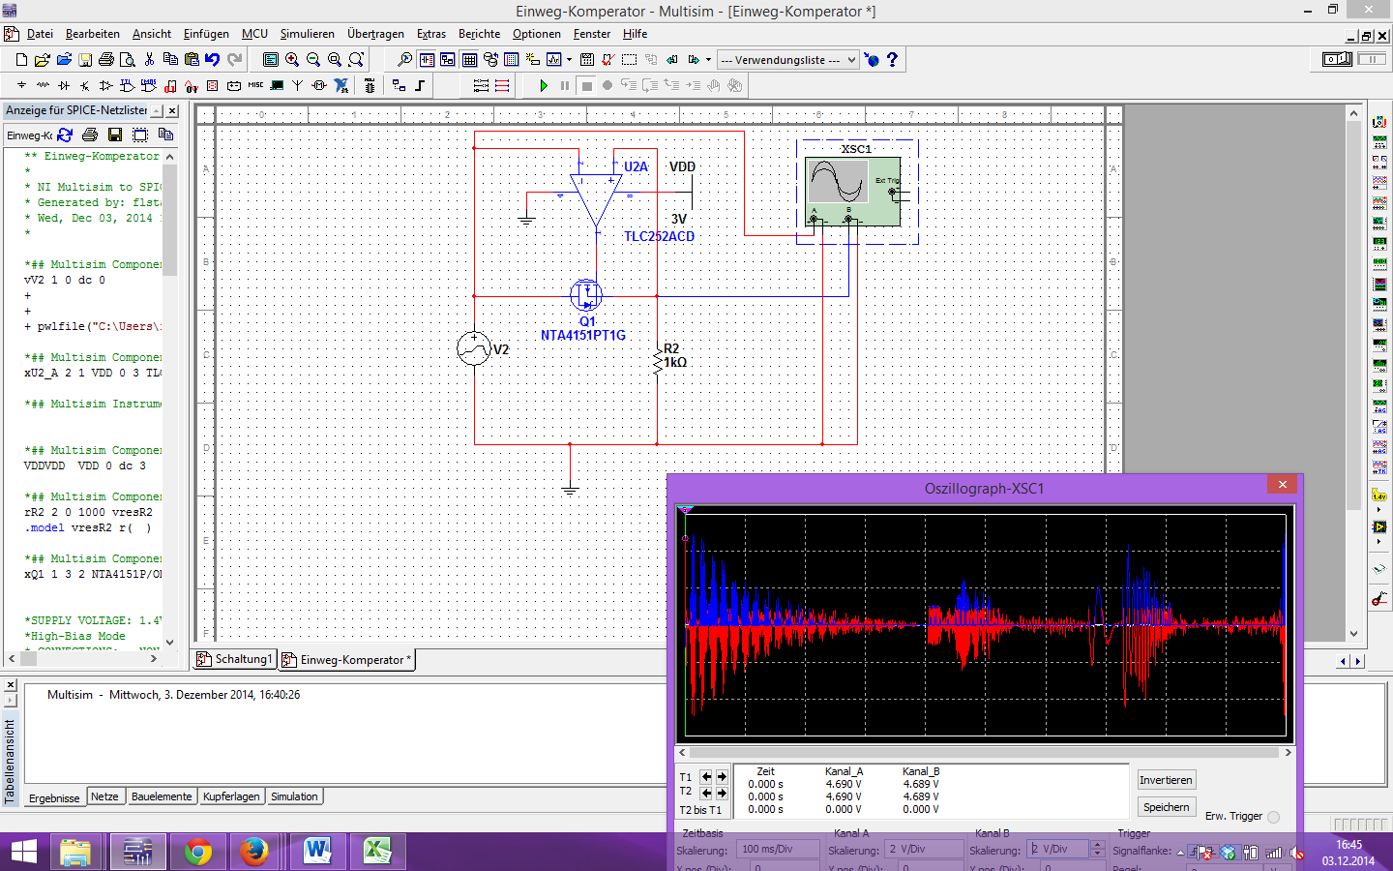Click the schematic vertical scrollbar
The height and width of the screenshot is (871, 1393).
(1353, 373)
